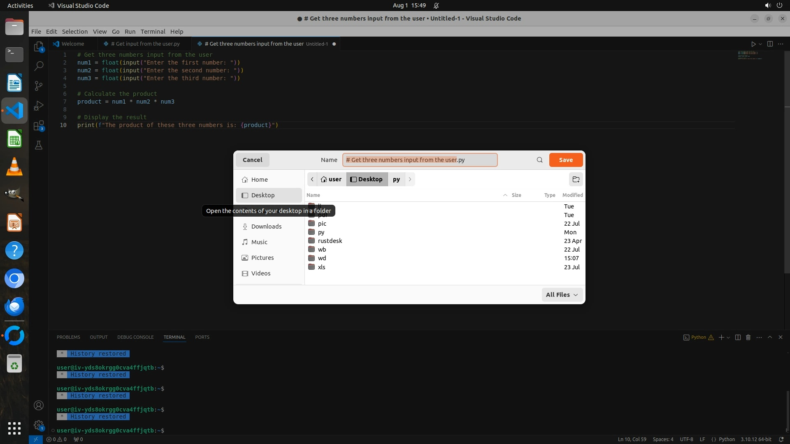
Task: Click the orange Save button
Action: pyautogui.click(x=565, y=160)
